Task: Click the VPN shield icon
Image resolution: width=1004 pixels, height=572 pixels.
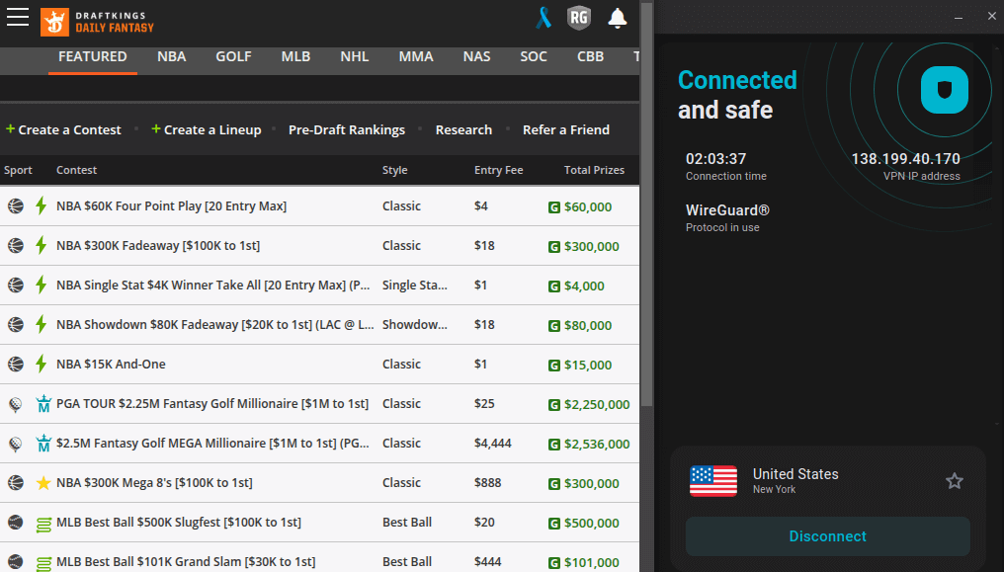Action: pos(945,90)
